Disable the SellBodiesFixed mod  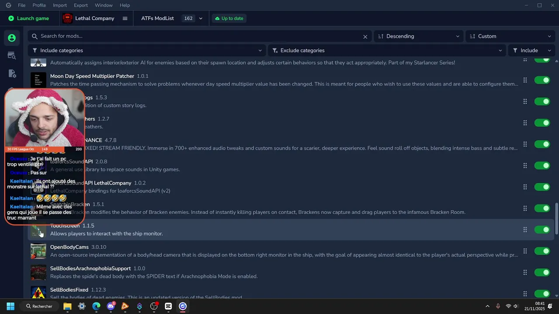[542, 294]
